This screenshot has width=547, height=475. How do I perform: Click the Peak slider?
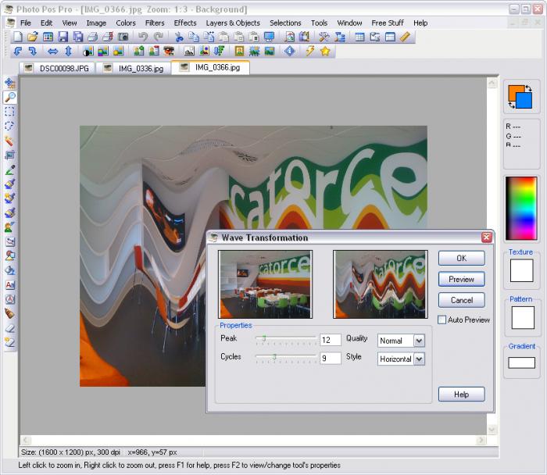tap(286, 339)
